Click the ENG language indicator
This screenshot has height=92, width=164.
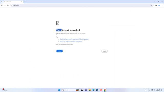point(149,90)
